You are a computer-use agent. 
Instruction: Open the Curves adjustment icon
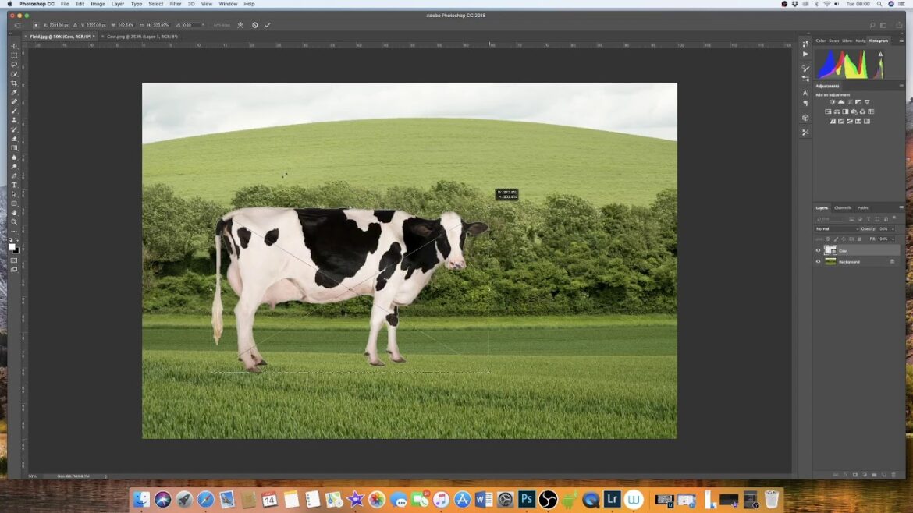click(x=850, y=102)
